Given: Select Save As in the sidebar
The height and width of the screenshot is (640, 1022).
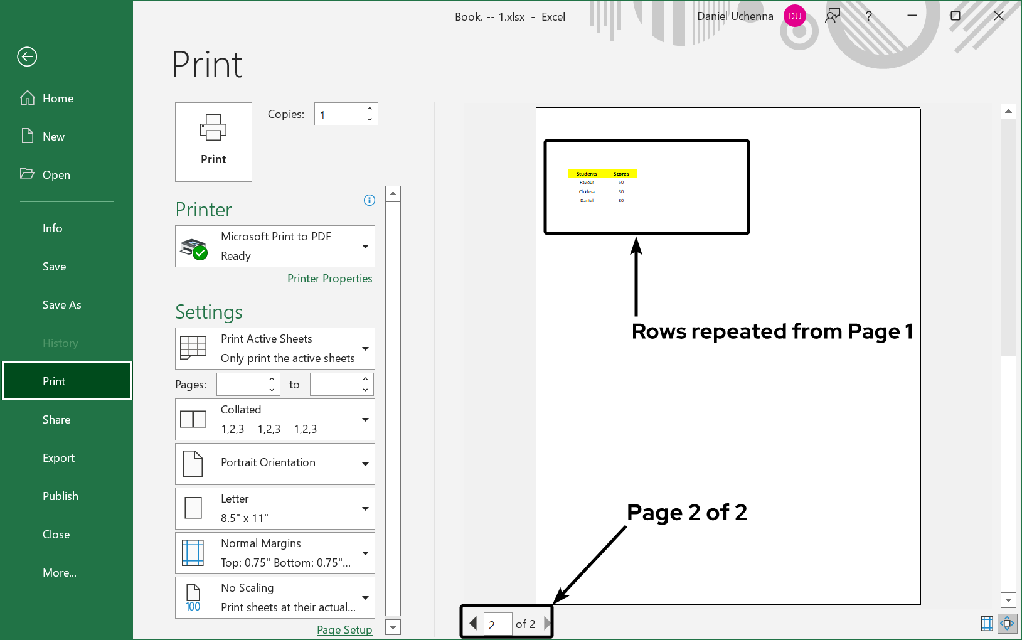Looking at the screenshot, I should pos(62,305).
